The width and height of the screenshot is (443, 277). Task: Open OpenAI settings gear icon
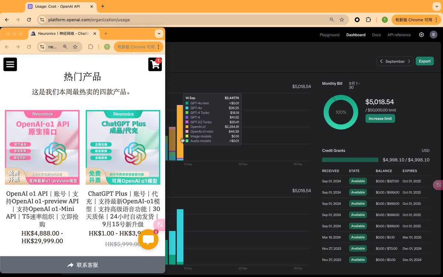[422, 35]
